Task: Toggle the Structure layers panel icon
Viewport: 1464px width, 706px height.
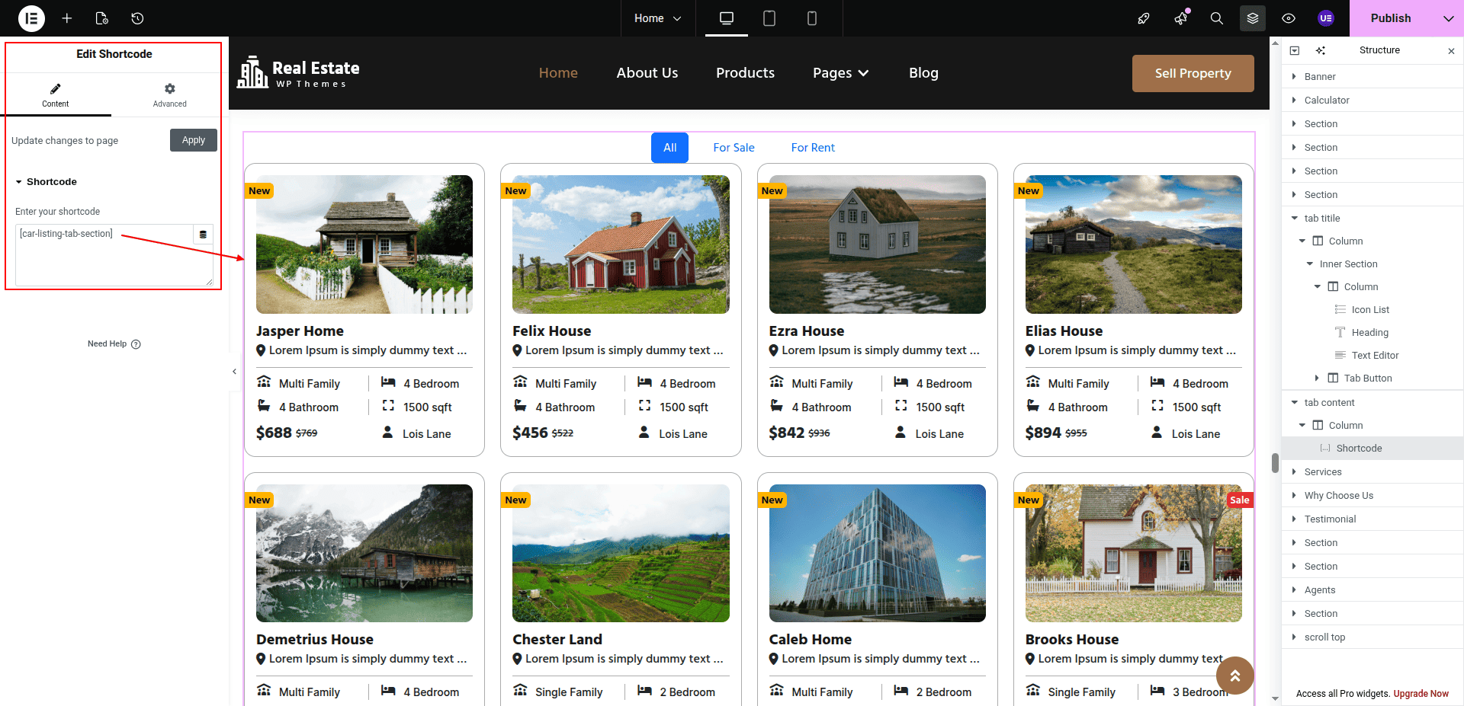Action: [x=1253, y=18]
